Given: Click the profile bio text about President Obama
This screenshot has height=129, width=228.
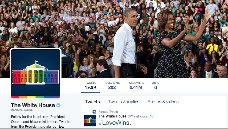Looking at the screenshot, I should tap(41, 122).
